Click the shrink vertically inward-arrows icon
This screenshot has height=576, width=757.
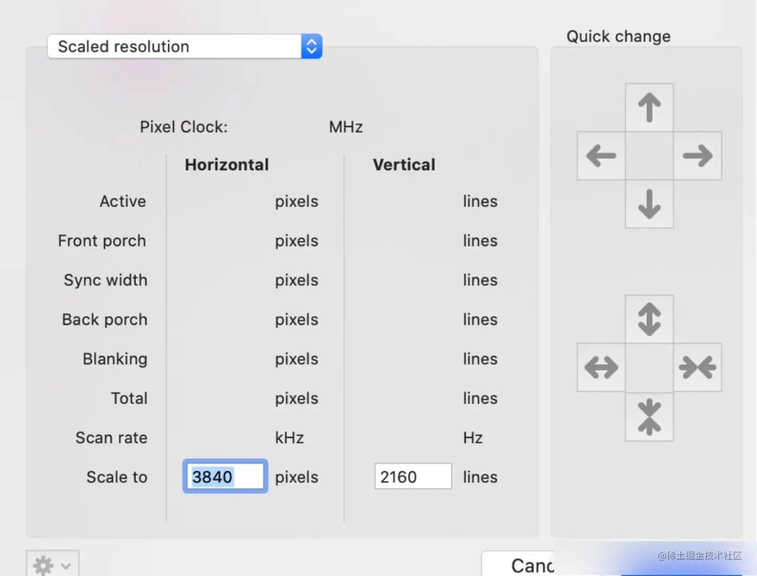click(x=649, y=417)
